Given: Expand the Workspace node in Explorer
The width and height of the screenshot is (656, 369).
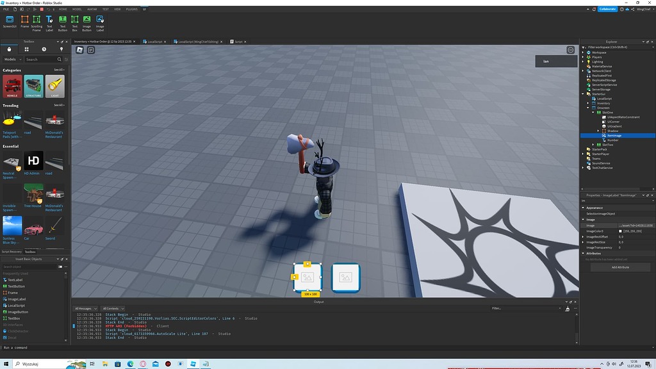Looking at the screenshot, I should (x=583, y=53).
